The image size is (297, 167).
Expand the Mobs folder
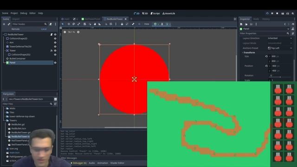coord(5,108)
